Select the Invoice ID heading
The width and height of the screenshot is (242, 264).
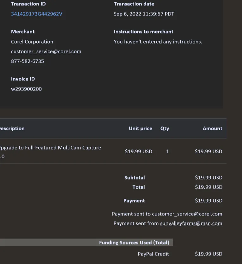coord(23,79)
